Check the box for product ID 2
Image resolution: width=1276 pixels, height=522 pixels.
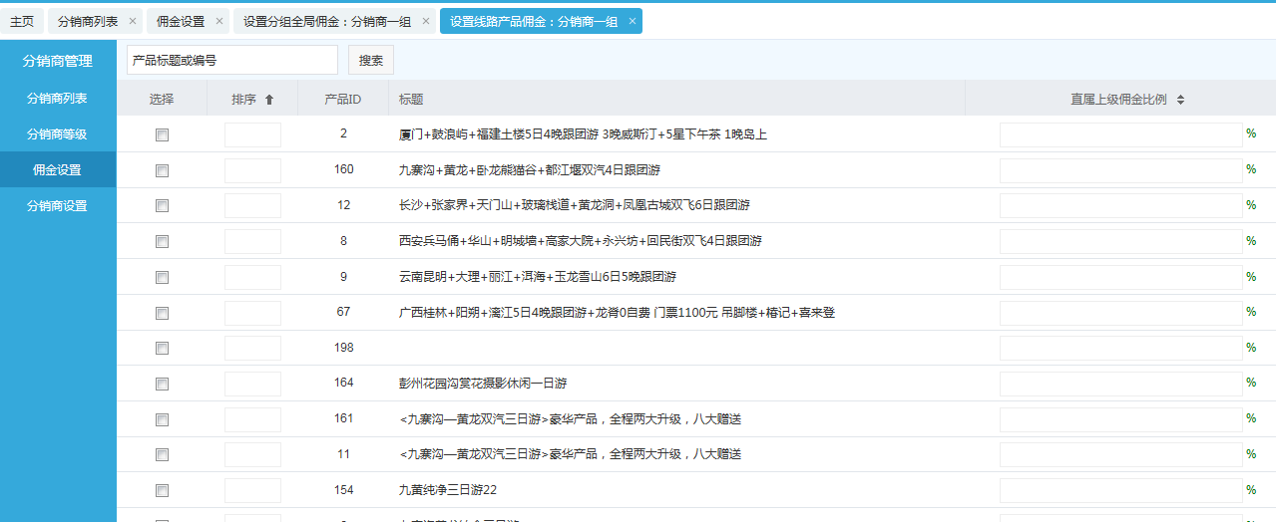[162, 135]
